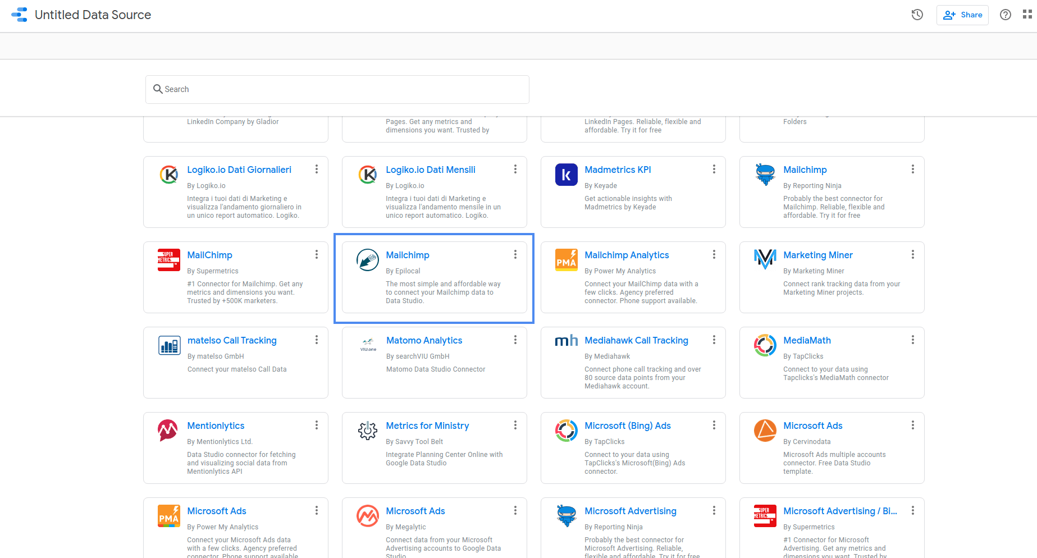Open the Mediahawk Call Tracking connector link

pos(636,340)
